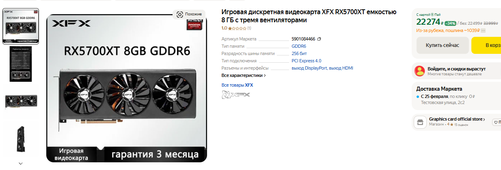Screen dimensions: 501x170
Task: Expand Все характеристики section
Action: (x=244, y=75)
